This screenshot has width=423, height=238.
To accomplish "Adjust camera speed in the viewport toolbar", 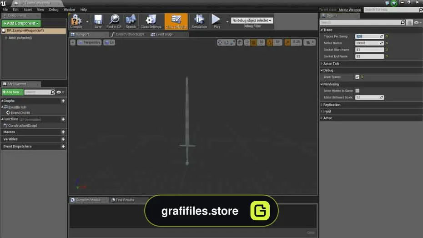I will click(309, 42).
